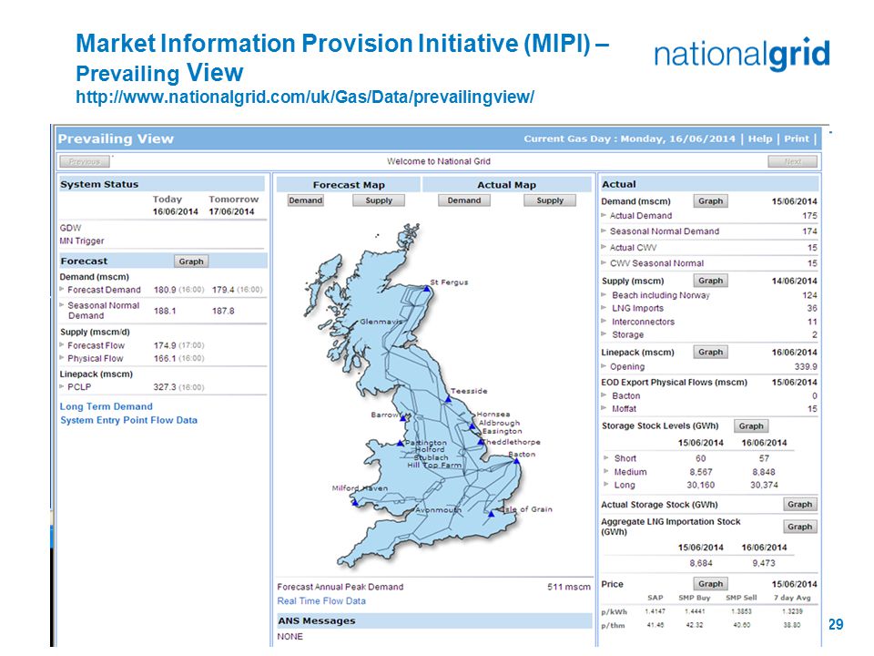Screen dimensions: 874x656
Task: Expand the Physical Flow row arrow
Action: point(62,358)
